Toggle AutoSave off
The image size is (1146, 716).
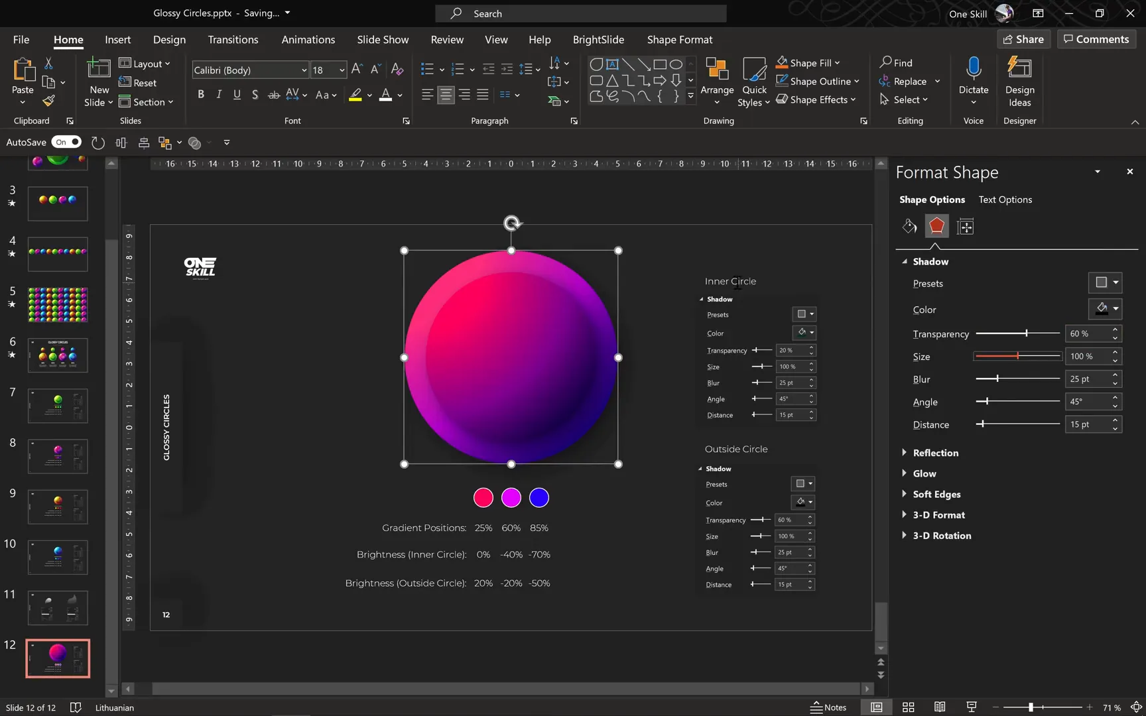[66, 142]
